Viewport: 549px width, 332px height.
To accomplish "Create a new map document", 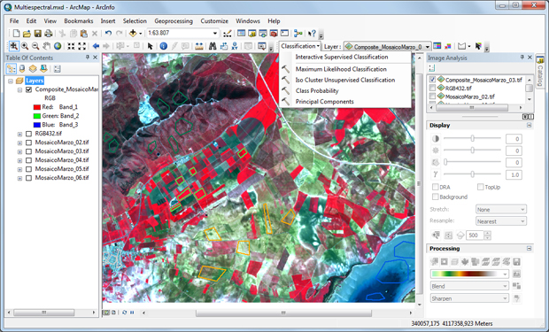I will point(16,34).
